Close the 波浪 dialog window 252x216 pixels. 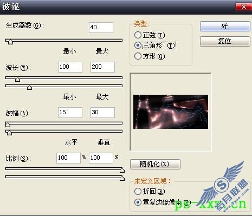point(243,7)
